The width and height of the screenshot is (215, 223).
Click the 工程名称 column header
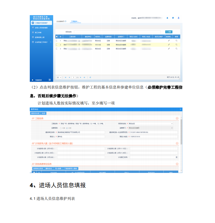point(72,37)
